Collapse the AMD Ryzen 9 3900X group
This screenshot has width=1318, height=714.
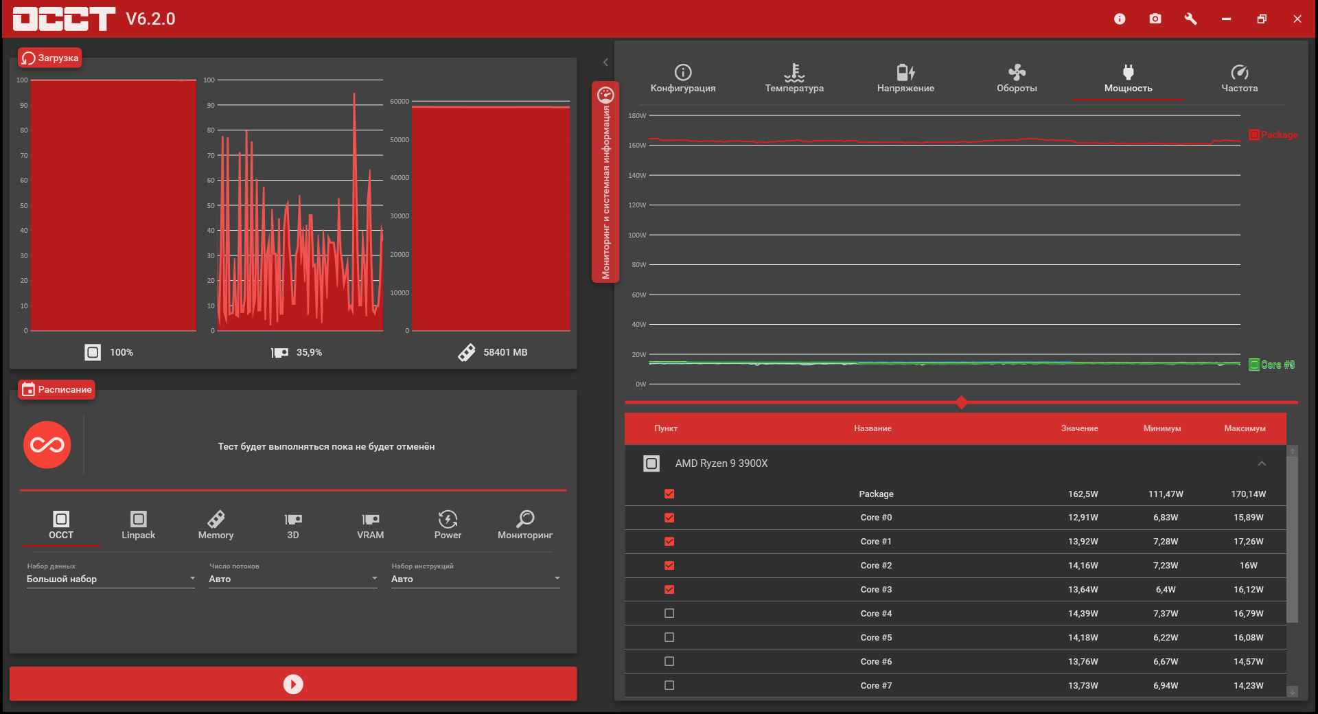click(x=1262, y=463)
